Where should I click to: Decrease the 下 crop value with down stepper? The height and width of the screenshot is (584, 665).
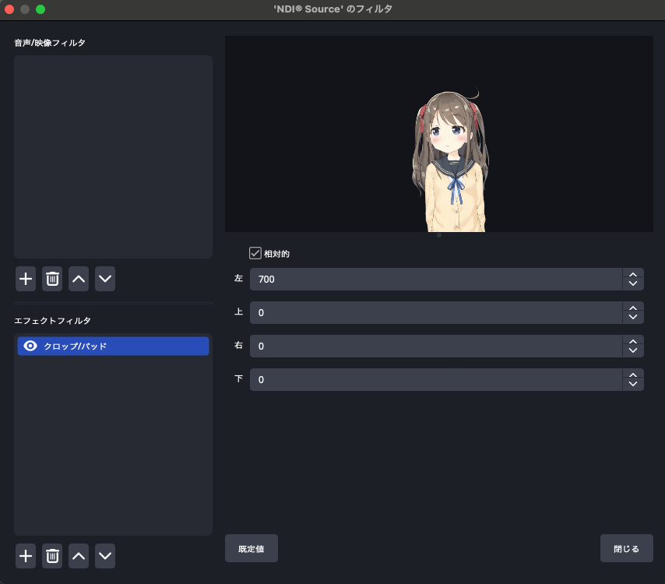[x=633, y=384]
